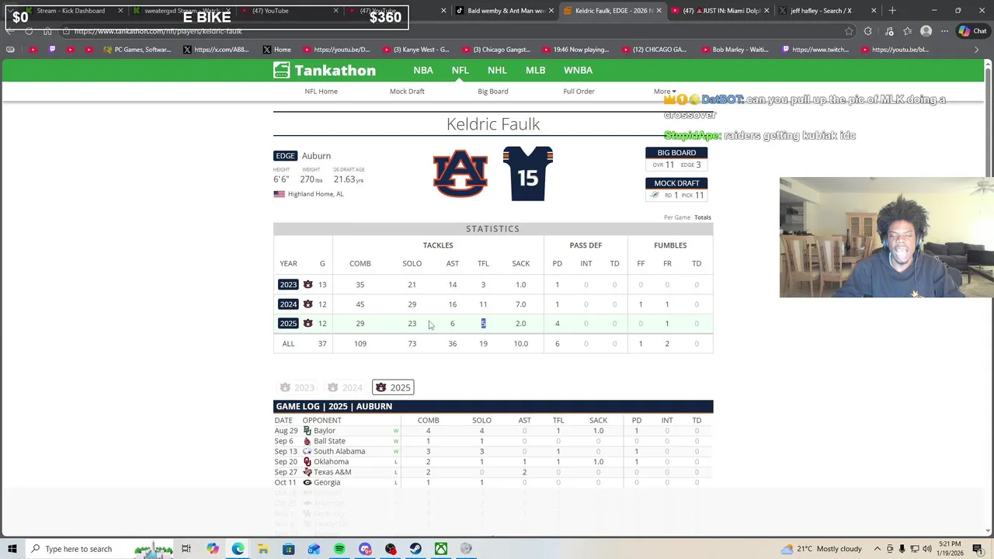Click the Oklahoma logo in game log
Image resolution: width=994 pixels, height=559 pixels.
[308, 462]
